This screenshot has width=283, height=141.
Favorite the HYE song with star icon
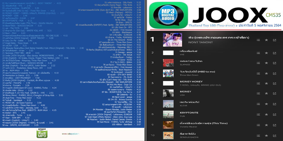[x=267, y=53]
